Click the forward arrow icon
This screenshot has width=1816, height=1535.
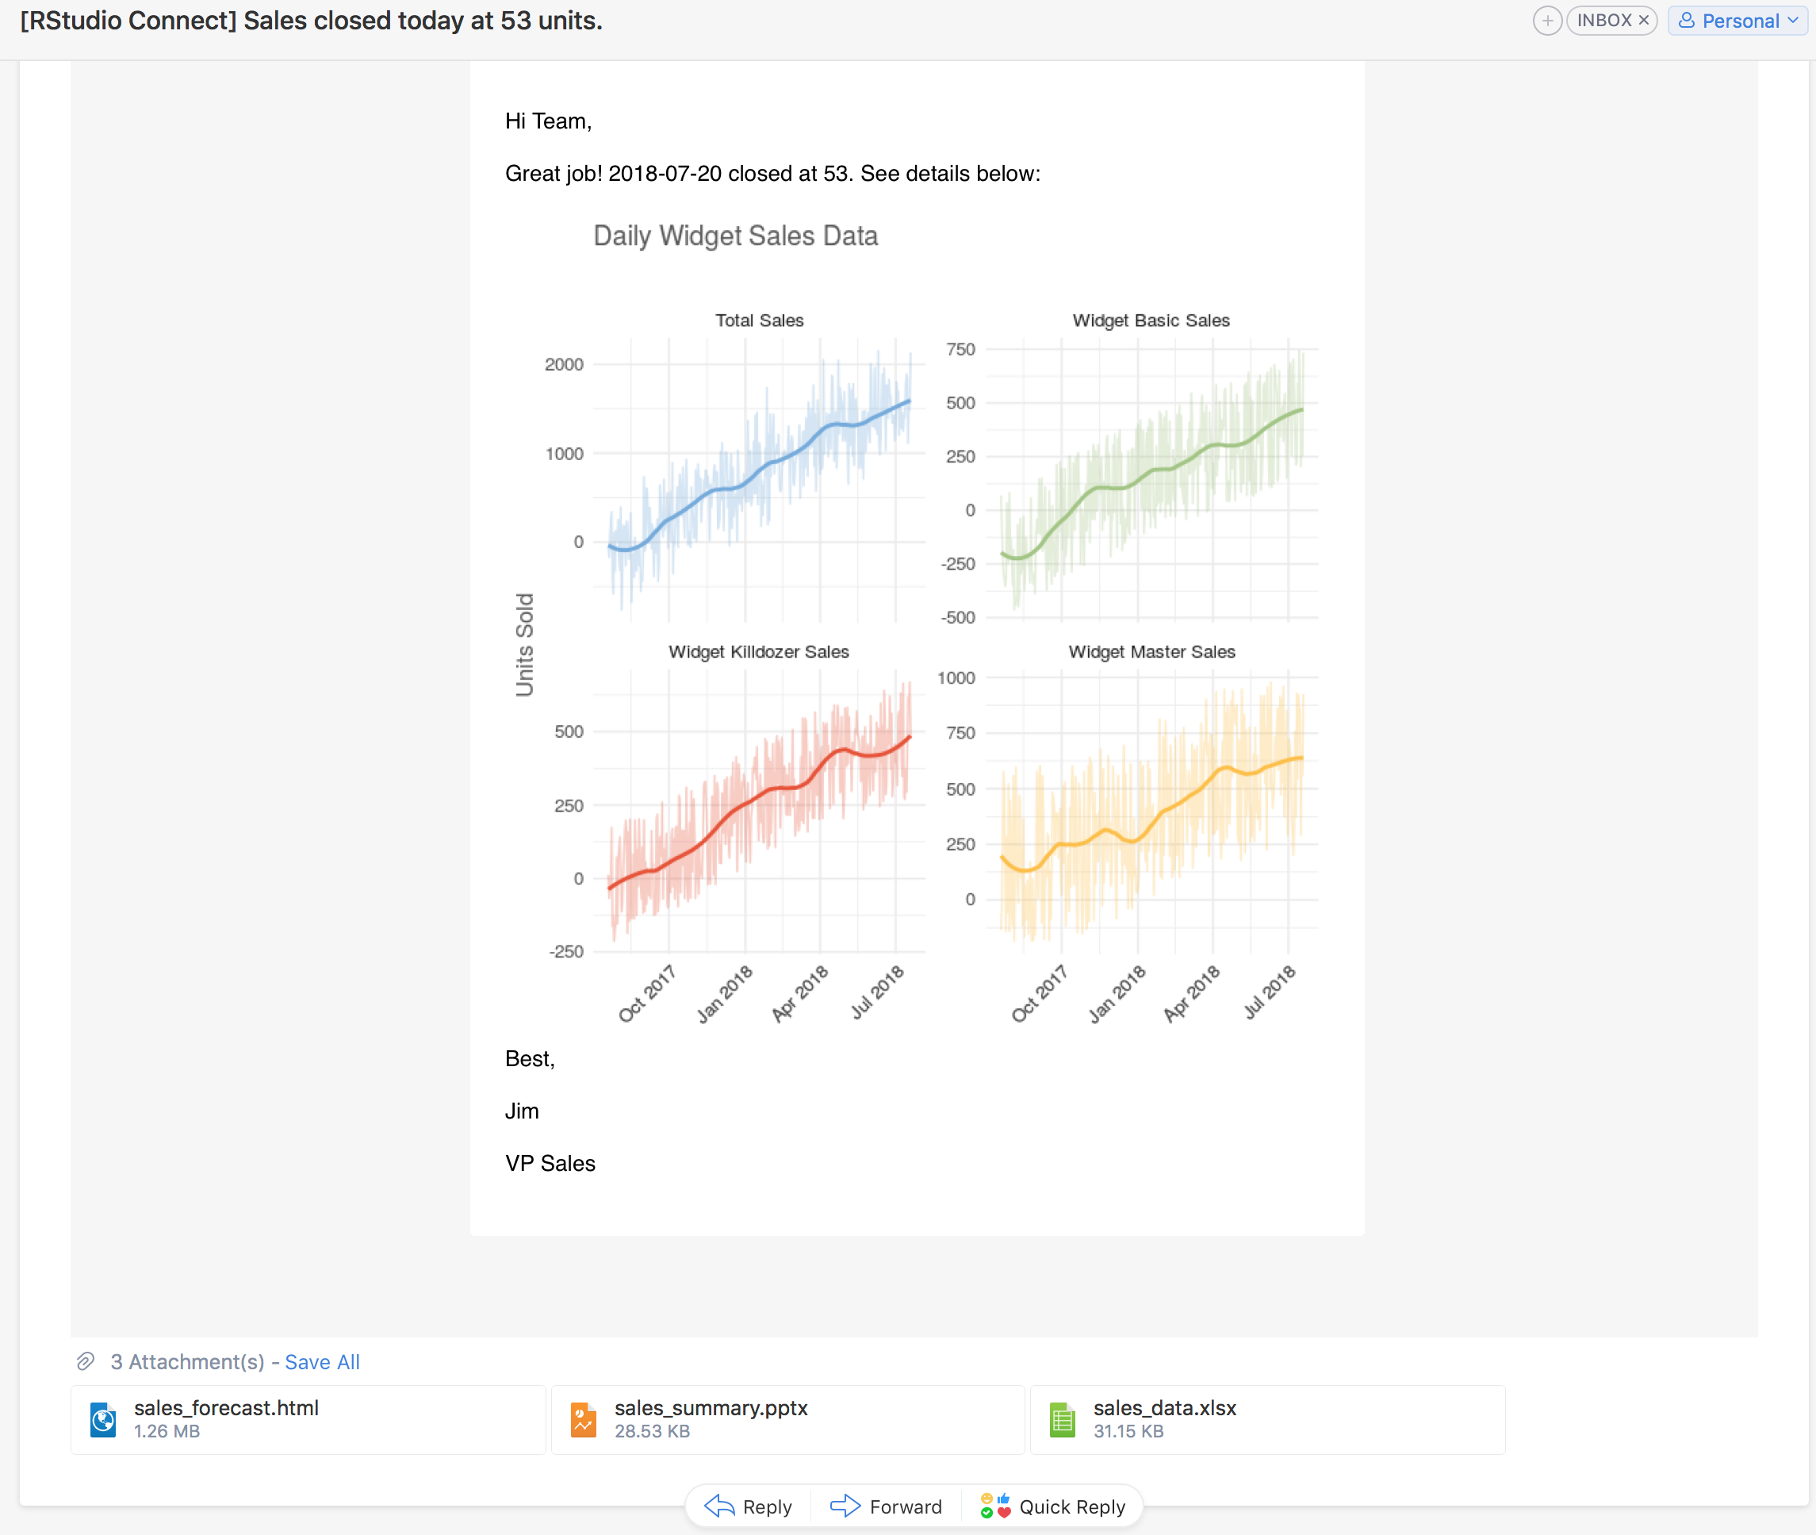pos(845,1506)
